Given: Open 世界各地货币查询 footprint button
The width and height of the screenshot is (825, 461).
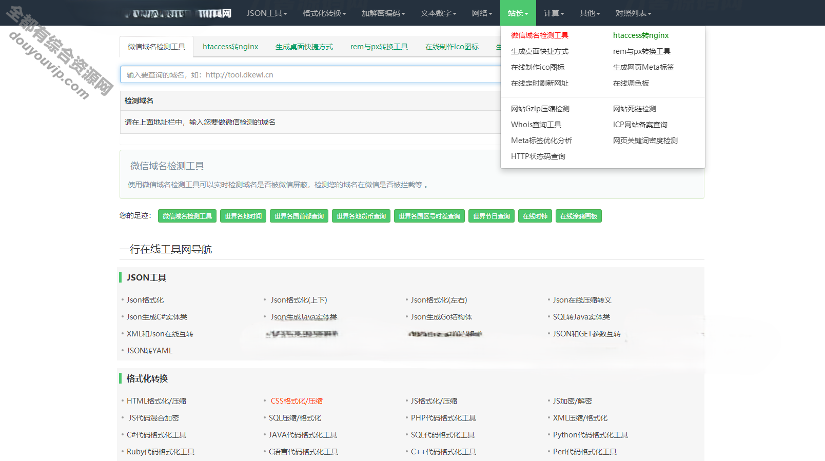Looking at the screenshot, I should tap(361, 216).
